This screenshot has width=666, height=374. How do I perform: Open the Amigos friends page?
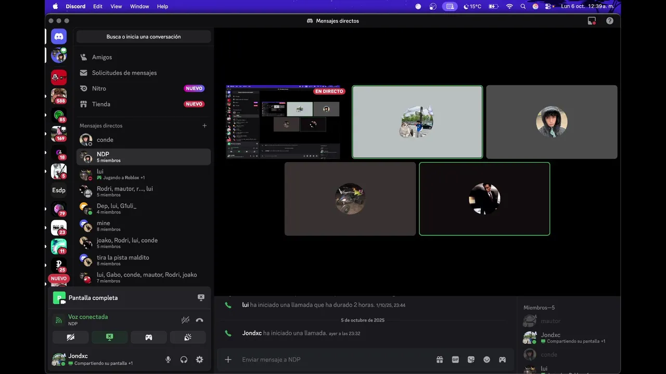144,57
